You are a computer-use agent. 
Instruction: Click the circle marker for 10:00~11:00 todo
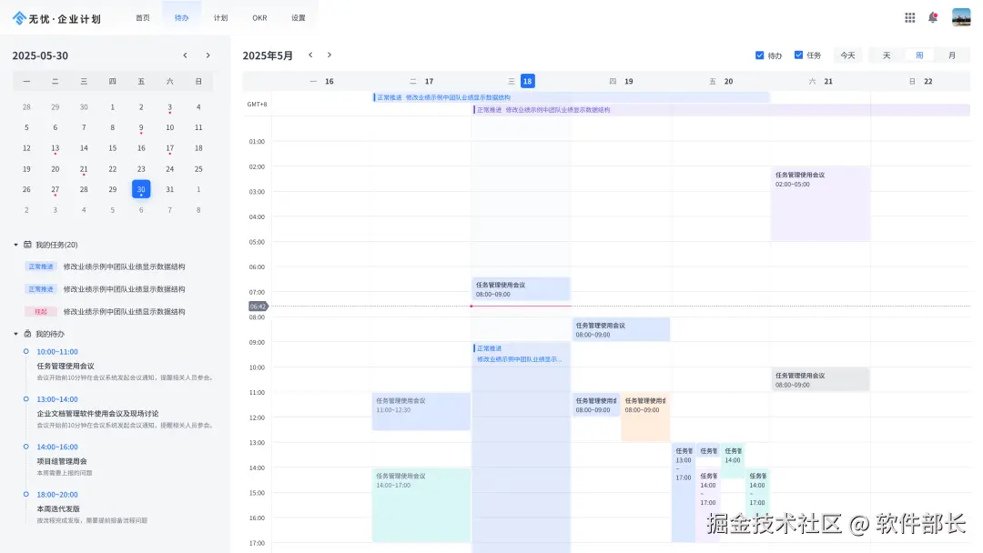click(25, 351)
